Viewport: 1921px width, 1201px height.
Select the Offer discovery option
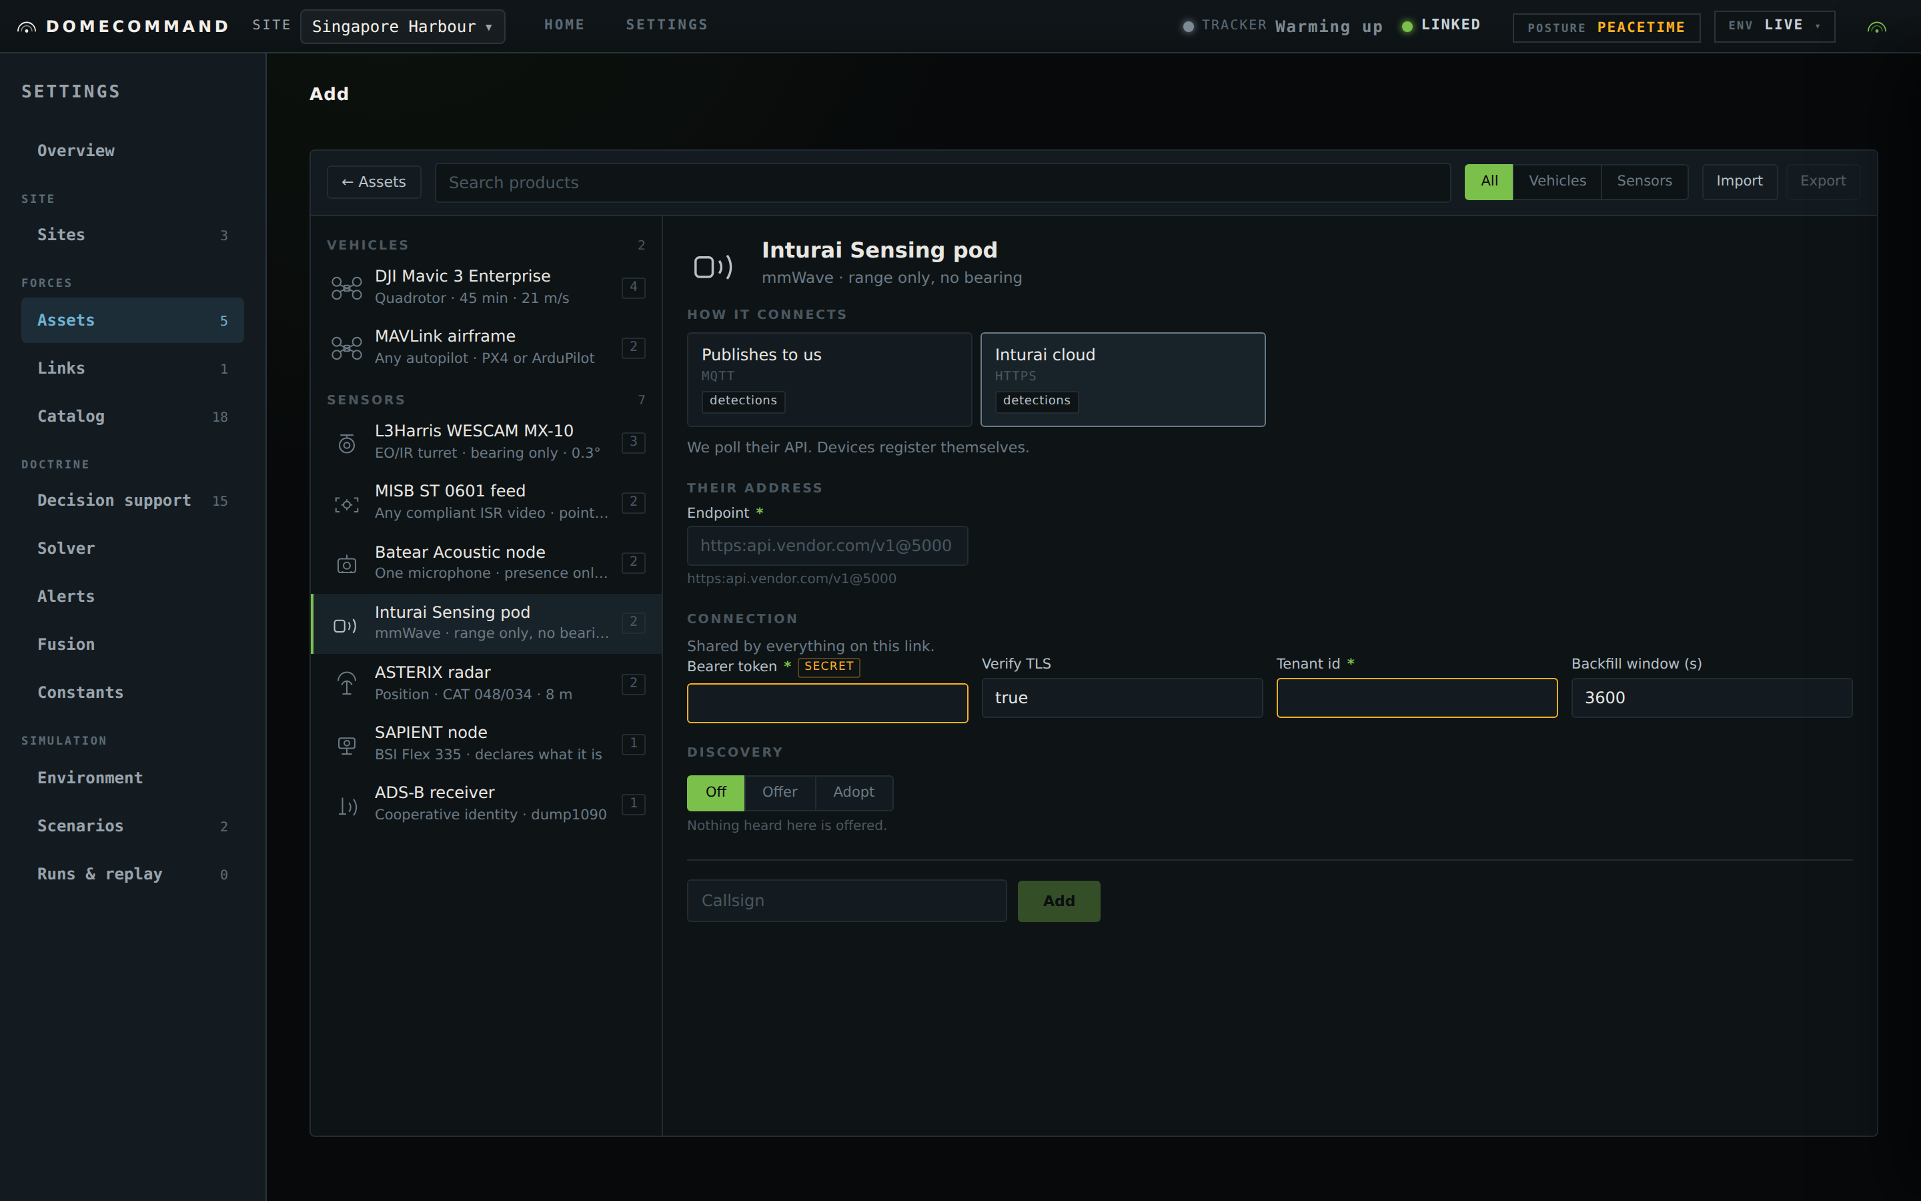780,793
